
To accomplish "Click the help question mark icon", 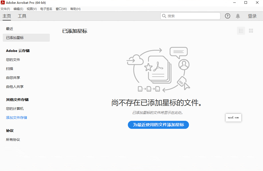I will click(x=227, y=16).
